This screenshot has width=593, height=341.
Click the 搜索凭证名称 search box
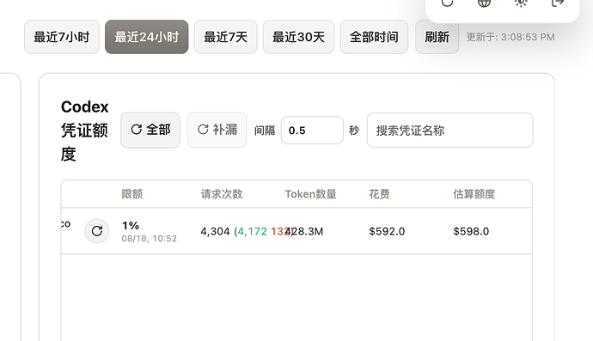pos(450,131)
